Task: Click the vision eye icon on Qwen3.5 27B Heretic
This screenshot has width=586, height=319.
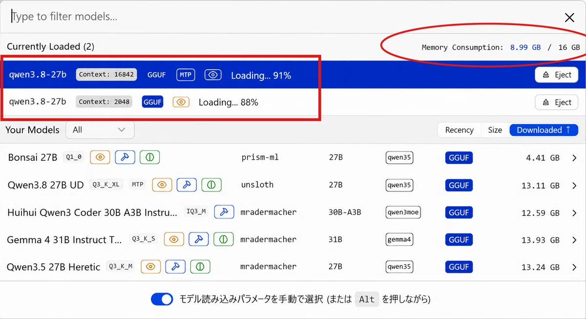Action: [151, 267]
